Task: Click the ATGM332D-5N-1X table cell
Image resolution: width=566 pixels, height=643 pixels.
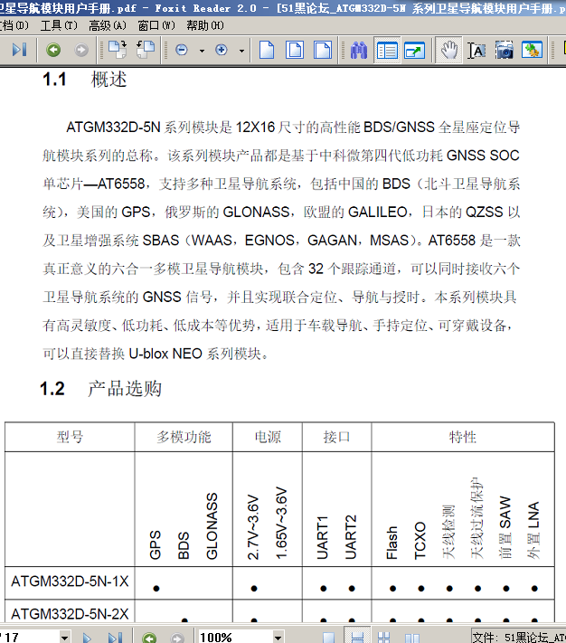Action: (70, 582)
